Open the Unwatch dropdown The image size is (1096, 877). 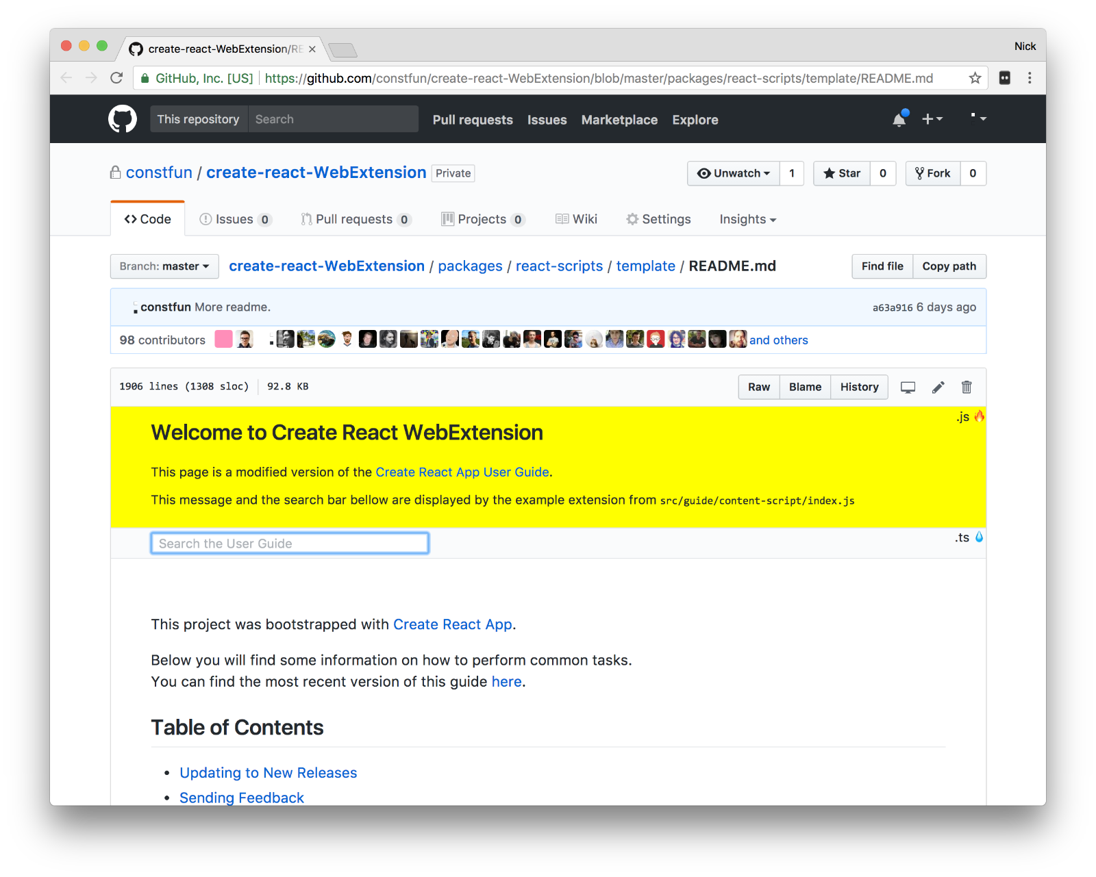tap(734, 173)
